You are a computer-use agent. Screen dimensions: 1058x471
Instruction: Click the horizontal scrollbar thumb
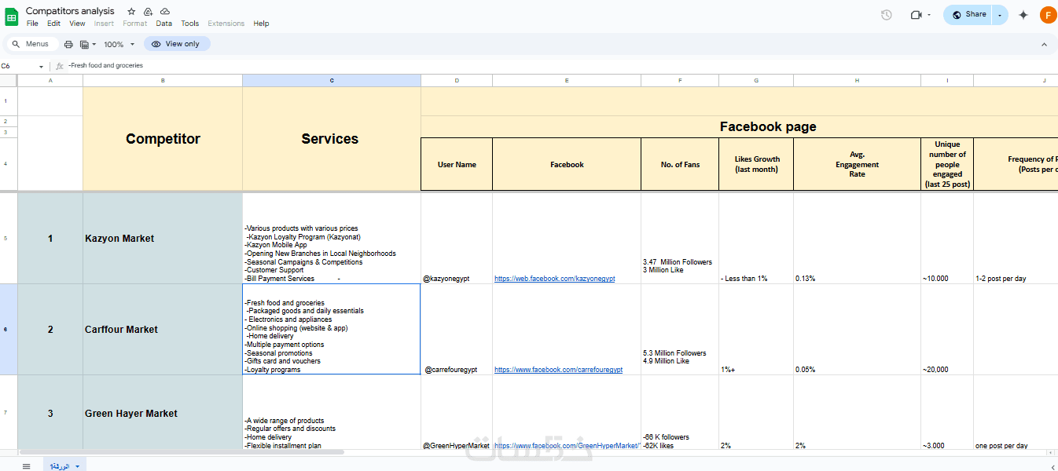[x=181, y=452]
